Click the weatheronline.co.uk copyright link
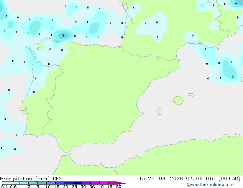Image resolution: width=243 pixels, height=188 pixels. (211, 185)
